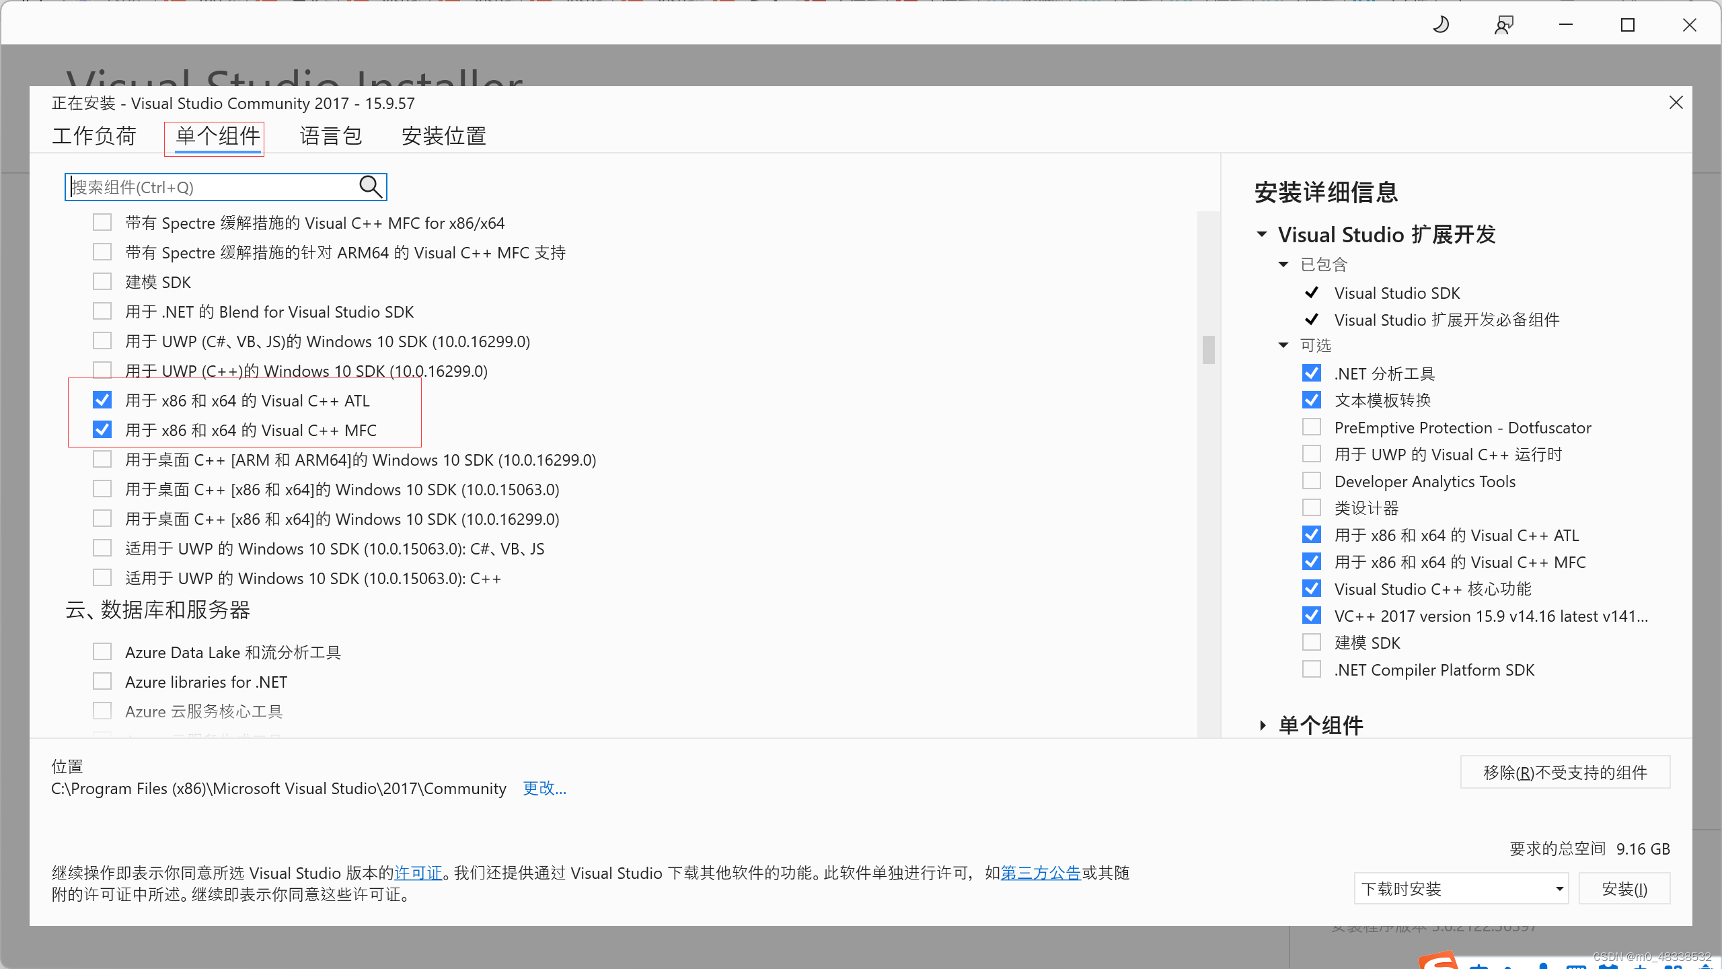This screenshot has height=969, width=1722.
Task: Check .NET Compiler Platform SDK
Action: 1312,669
